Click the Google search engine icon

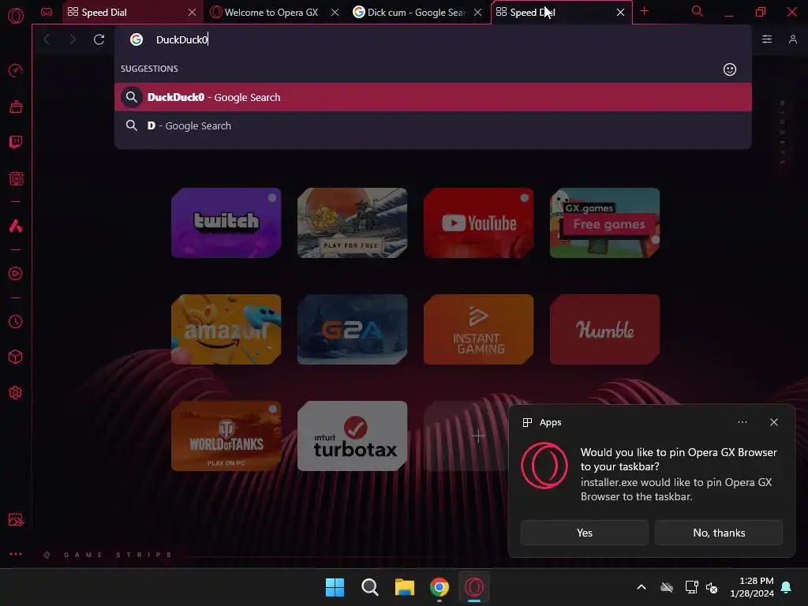click(x=136, y=39)
